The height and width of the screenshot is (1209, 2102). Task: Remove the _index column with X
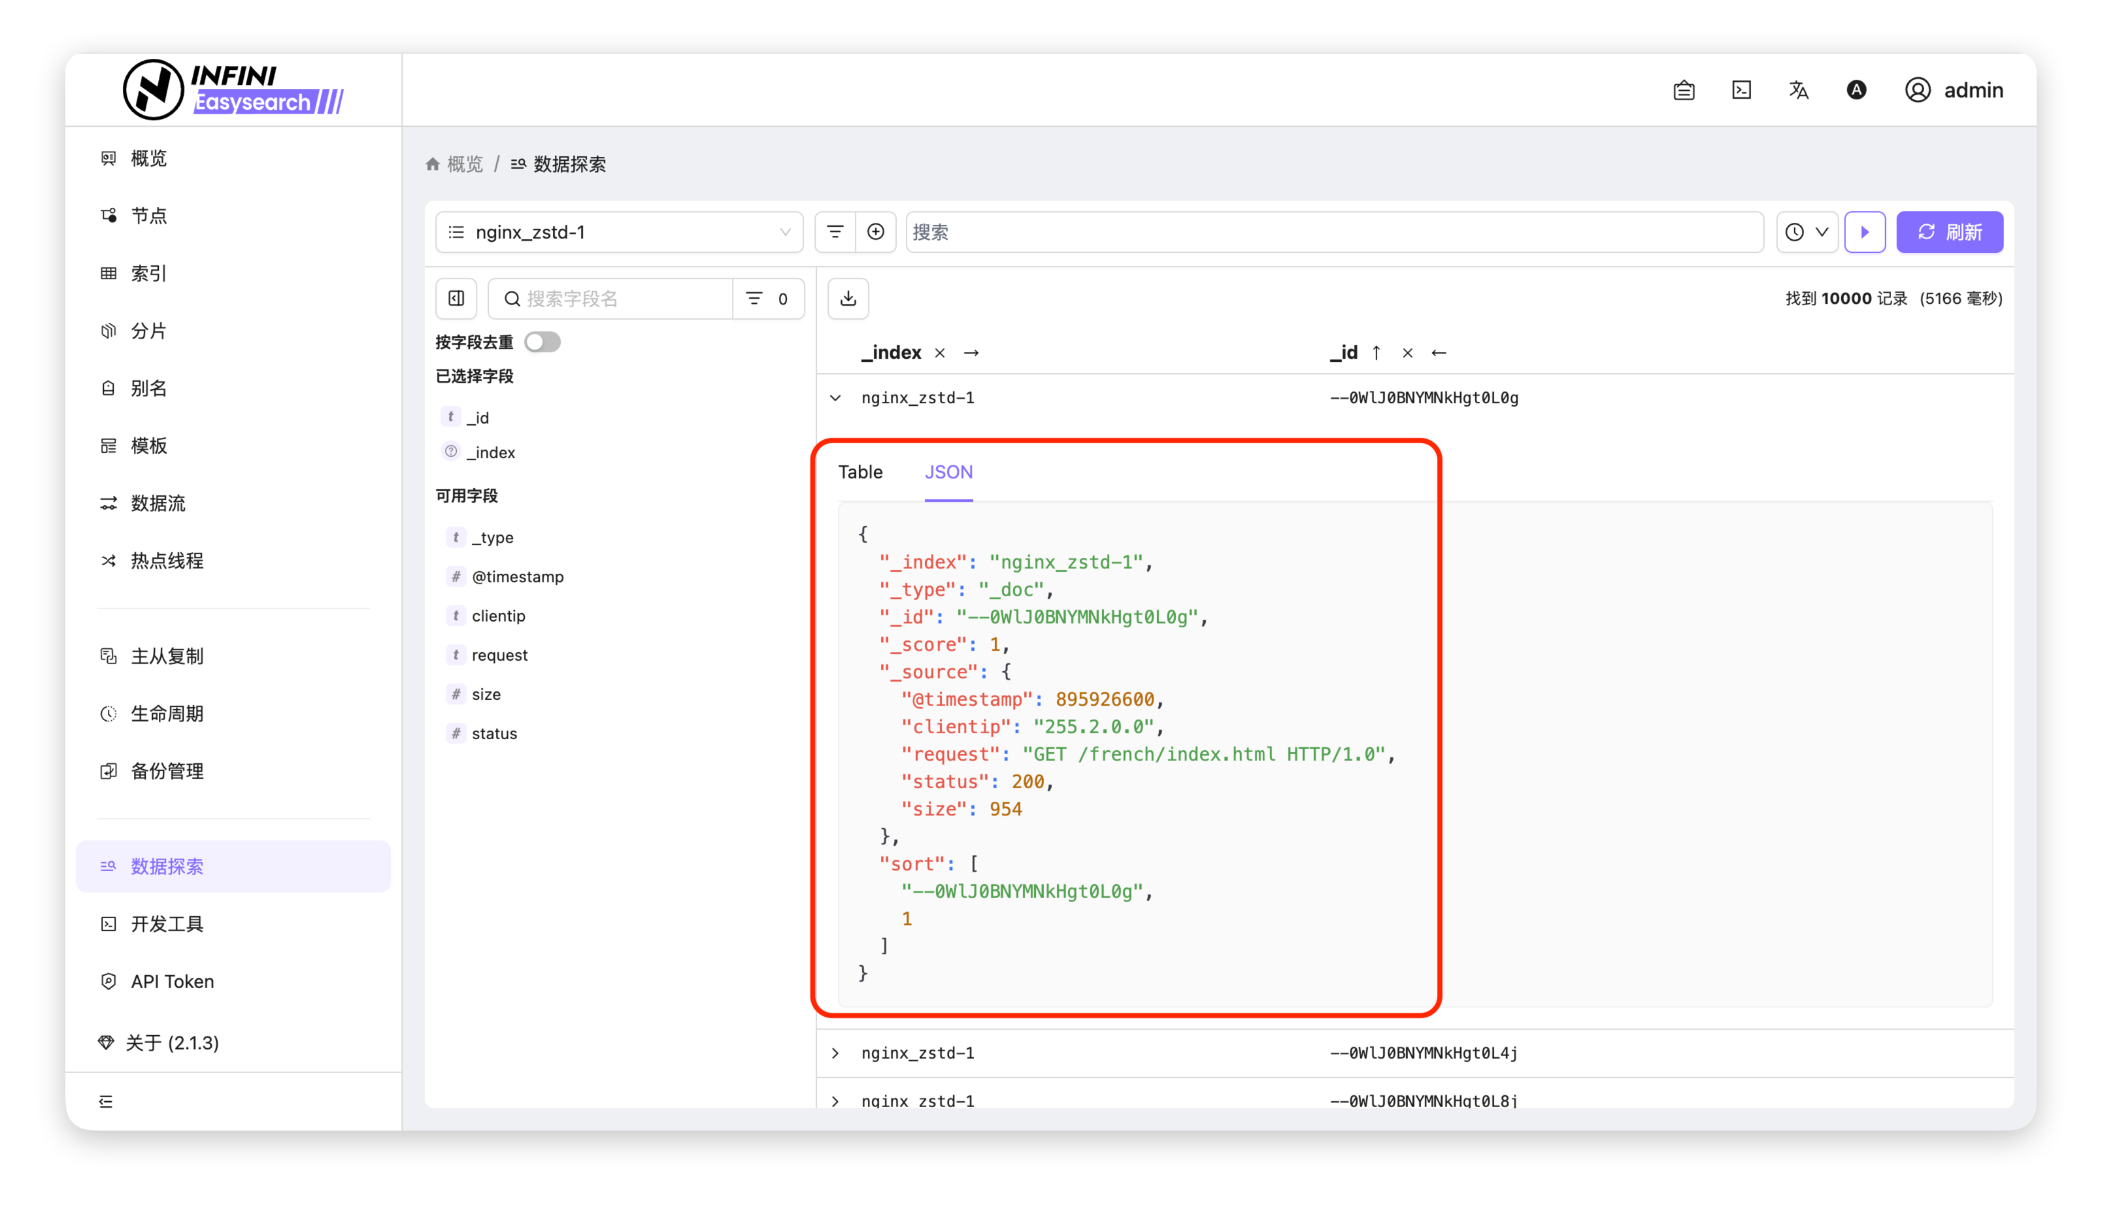[939, 353]
